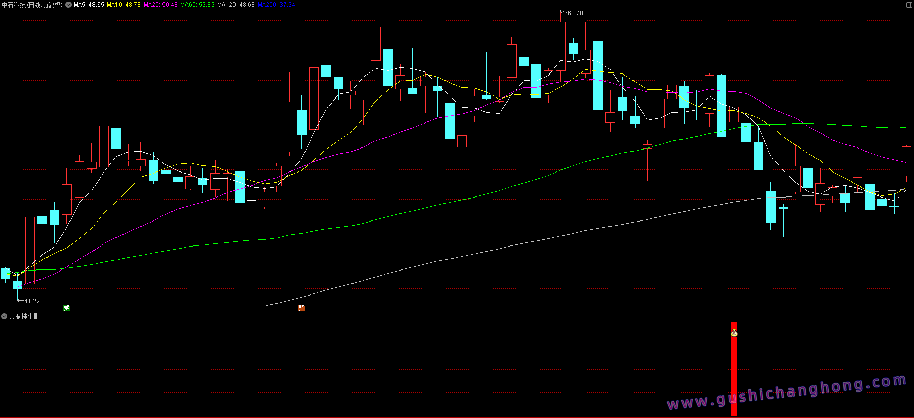The image size is (914, 418).
Task: Click the 41.22 low price marker
Action: (31, 301)
